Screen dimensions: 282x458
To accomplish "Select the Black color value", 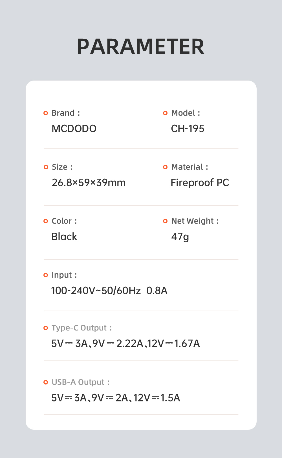I will pos(64,237).
